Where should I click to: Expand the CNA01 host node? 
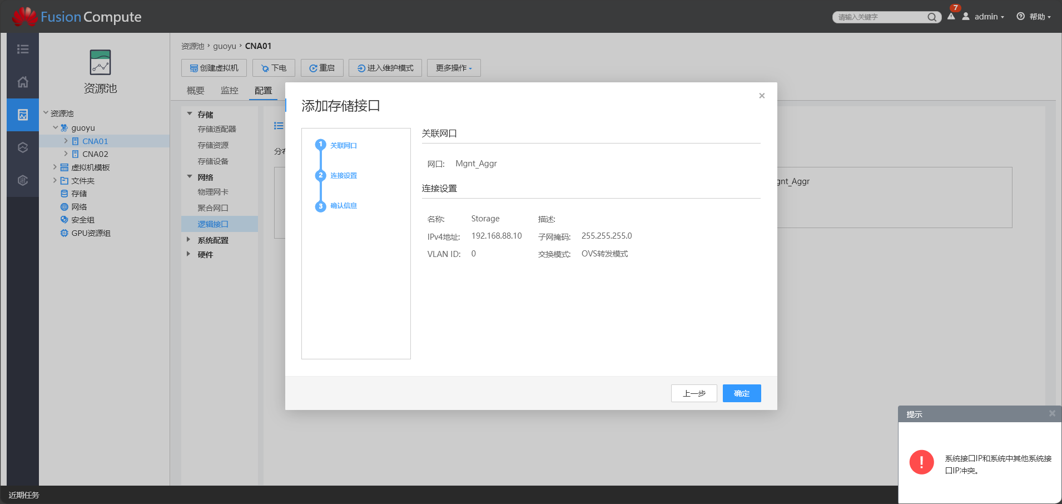[66, 141]
